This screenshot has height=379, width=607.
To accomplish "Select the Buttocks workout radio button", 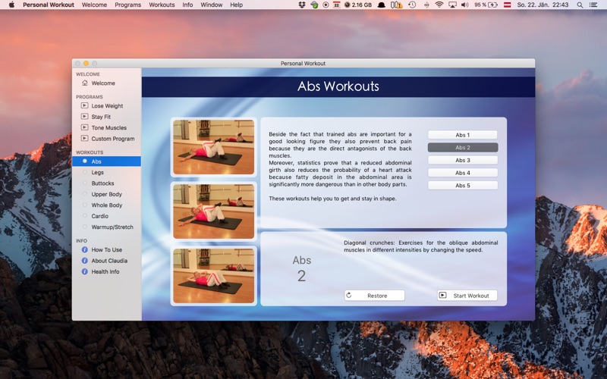I will [x=85, y=183].
